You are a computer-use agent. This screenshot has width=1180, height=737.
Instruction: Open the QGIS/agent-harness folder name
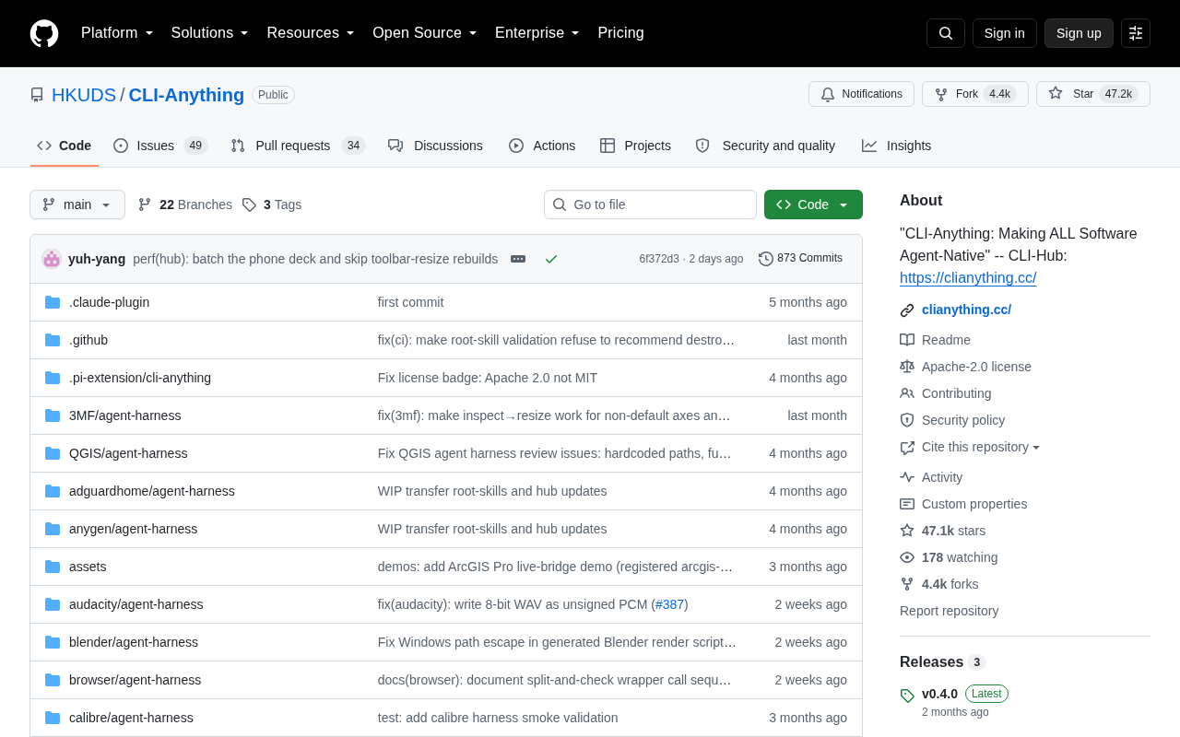tap(128, 453)
